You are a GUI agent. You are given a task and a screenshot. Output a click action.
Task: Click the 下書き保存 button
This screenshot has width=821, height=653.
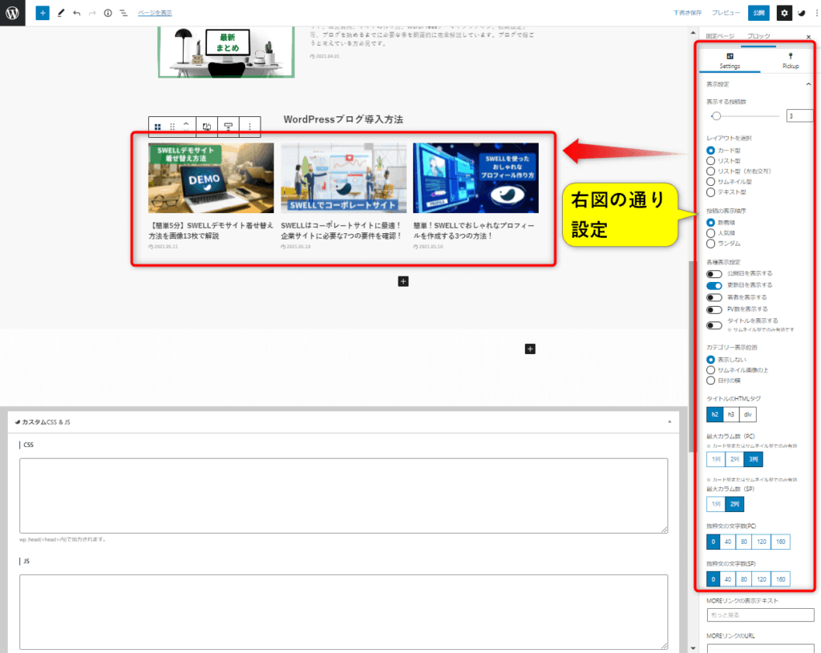click(687, 13)
